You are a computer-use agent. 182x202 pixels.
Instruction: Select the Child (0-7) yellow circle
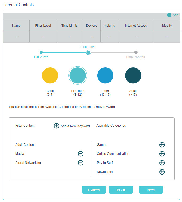50,75
